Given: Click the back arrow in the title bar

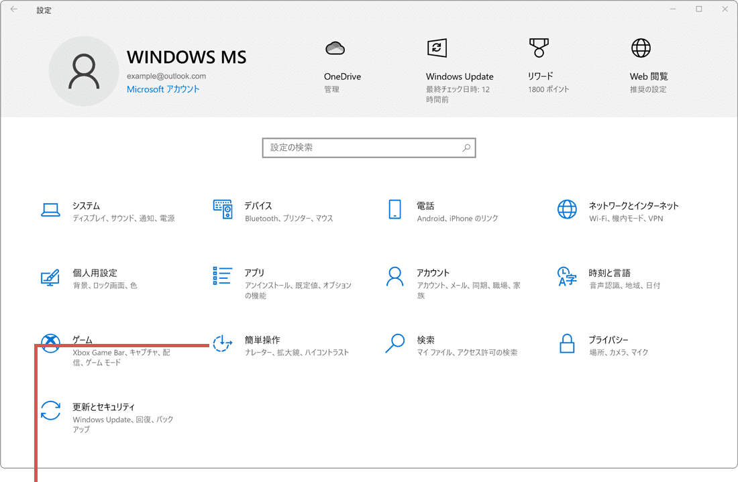Looking at the screenshot, I should tap(13, 10).
